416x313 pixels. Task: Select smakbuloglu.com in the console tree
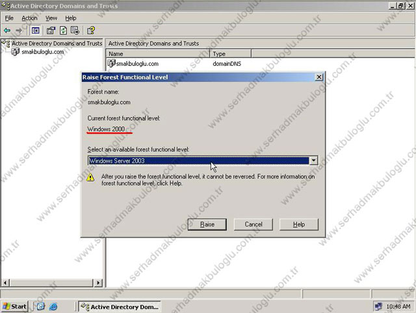click(43, 52)
